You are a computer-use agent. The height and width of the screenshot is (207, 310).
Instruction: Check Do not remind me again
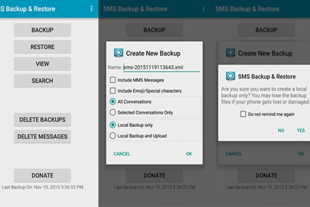(243, 114)
